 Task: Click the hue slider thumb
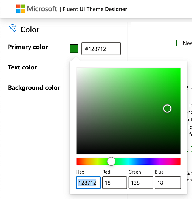click(x=111, y=161)
